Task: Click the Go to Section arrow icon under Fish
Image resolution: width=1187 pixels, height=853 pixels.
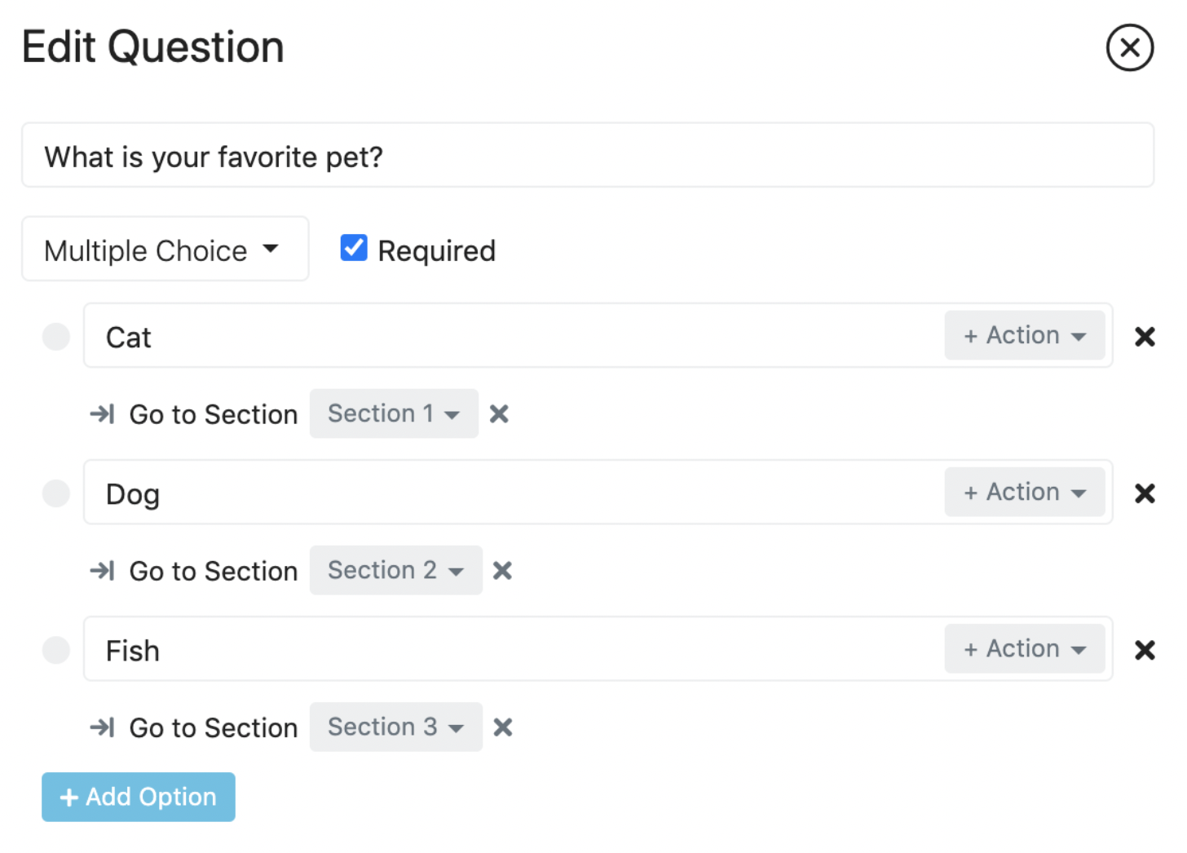Action: point(102,727)
